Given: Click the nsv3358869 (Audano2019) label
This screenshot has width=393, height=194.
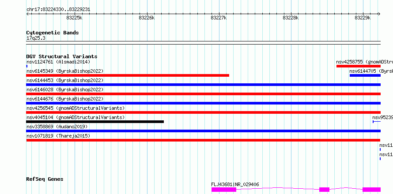Looking at the screenshot, I should (57, 127).
